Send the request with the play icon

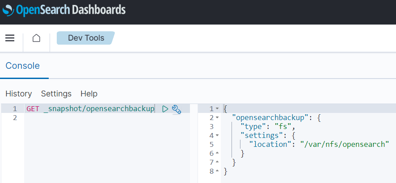click(x=165, y=109)
